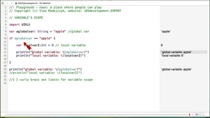The width and height of the screenshot is (210, 118).
Task: Move the red timeline playhead marker
Action: (x=190, y=114)
